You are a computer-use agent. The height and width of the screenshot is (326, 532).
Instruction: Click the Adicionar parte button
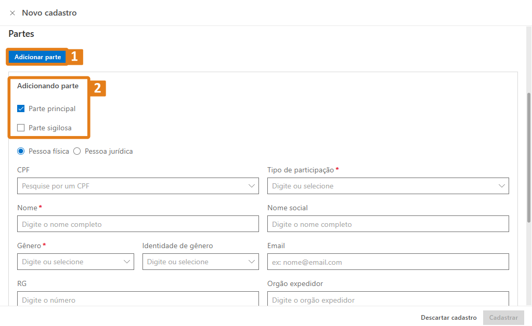(x=37, y=57)
